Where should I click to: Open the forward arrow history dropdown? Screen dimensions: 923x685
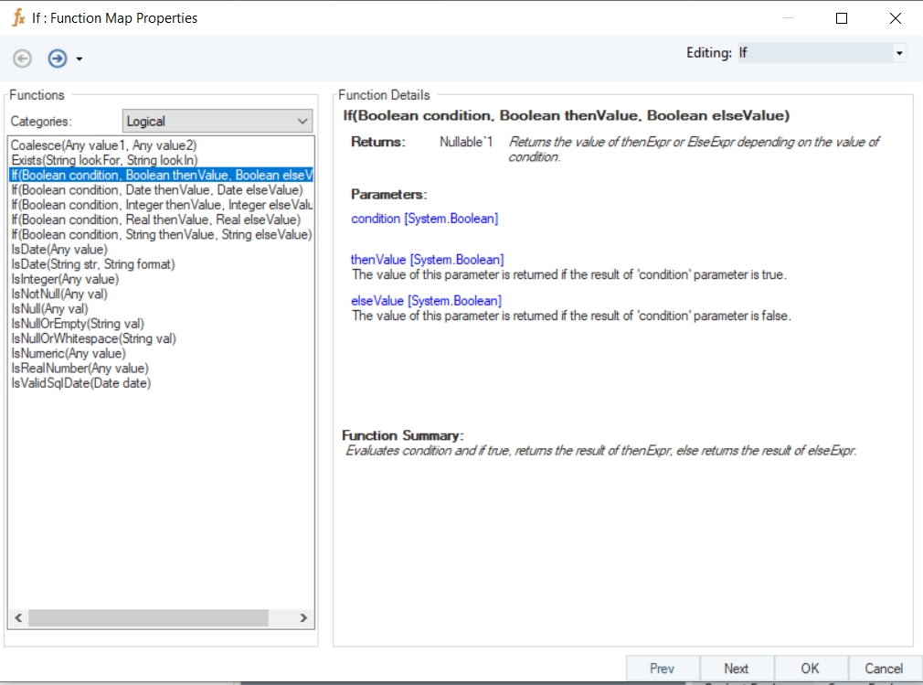click(x=80, y=59)
